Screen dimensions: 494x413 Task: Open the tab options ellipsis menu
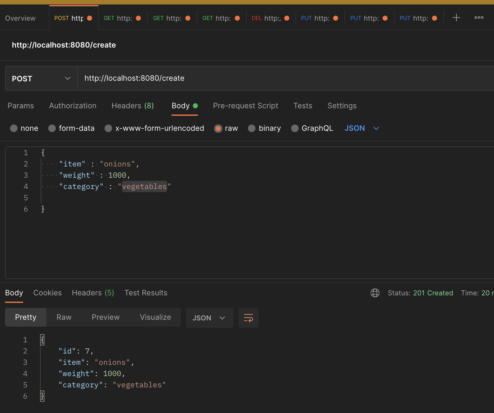point(479,18)
